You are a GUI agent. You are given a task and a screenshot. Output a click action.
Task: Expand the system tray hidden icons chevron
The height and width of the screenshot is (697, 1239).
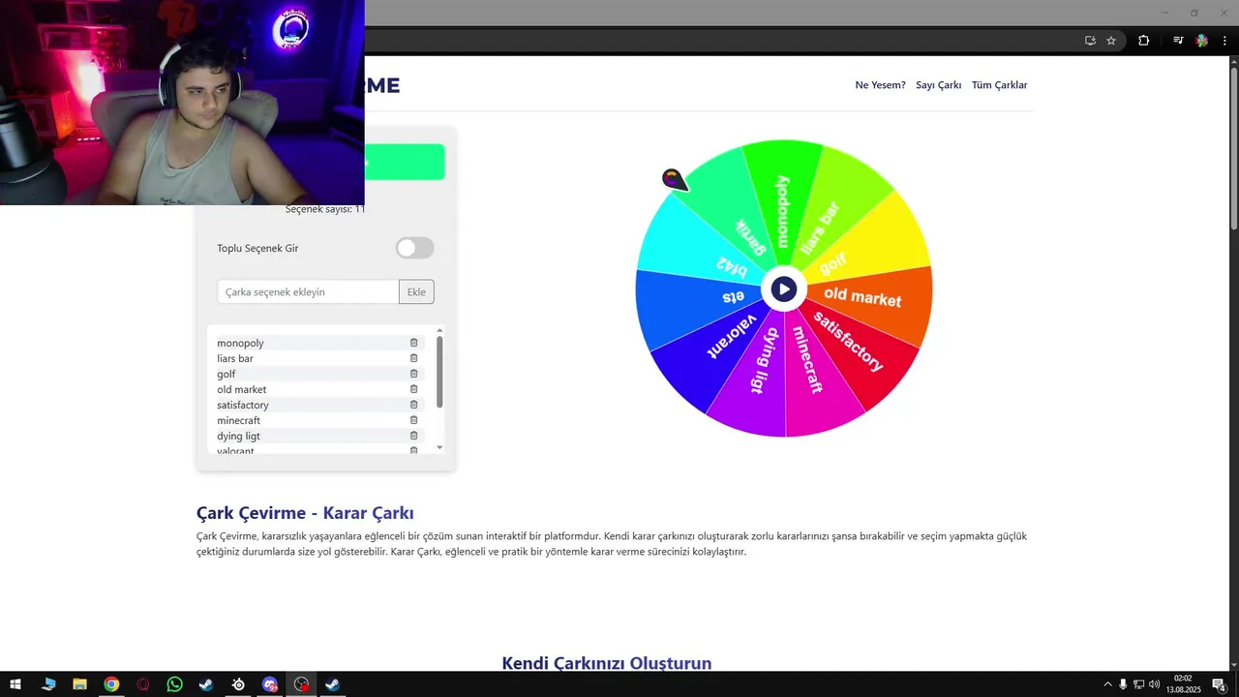(1108, 684)
